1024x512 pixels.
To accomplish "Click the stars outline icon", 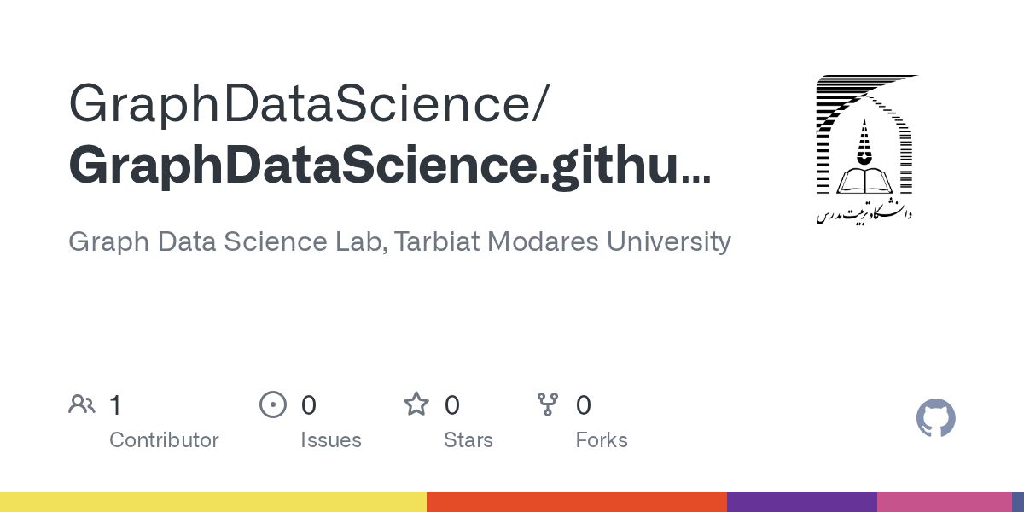I will (x=416, y=404).
